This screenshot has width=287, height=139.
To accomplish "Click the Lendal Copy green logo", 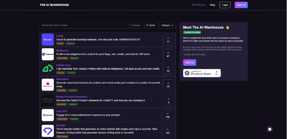I will click(48, 69).
